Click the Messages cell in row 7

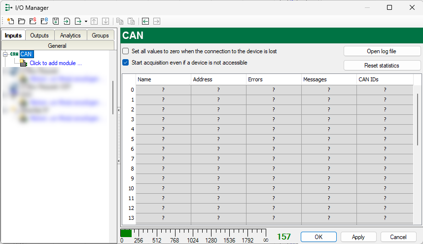pos(329,159)
